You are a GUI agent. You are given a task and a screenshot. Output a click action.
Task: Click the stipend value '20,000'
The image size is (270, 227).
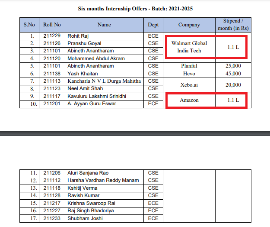pyautogui.click(x=233, y=85)
